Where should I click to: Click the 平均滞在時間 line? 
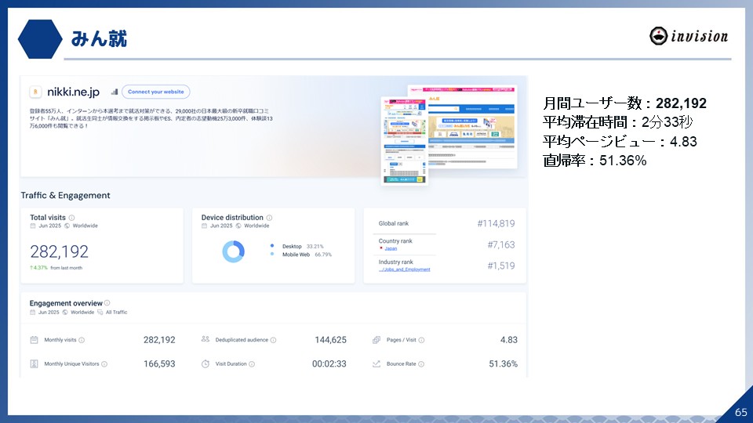617,122
